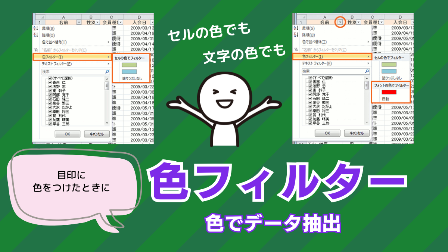Viewport: 448px width, 252px height.
Task: Click the clear-filter funnel icon beside 名前 option
Action: point(35,49)
